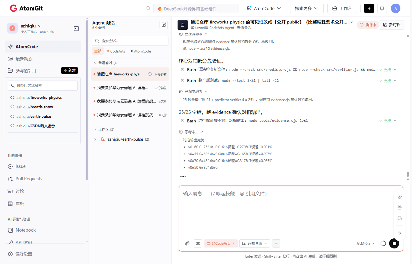Click the chat area vertical scrollbar thumb
The height and width of the screenshot is (264, 412).
pyautogui.click(x=408, y=174)
